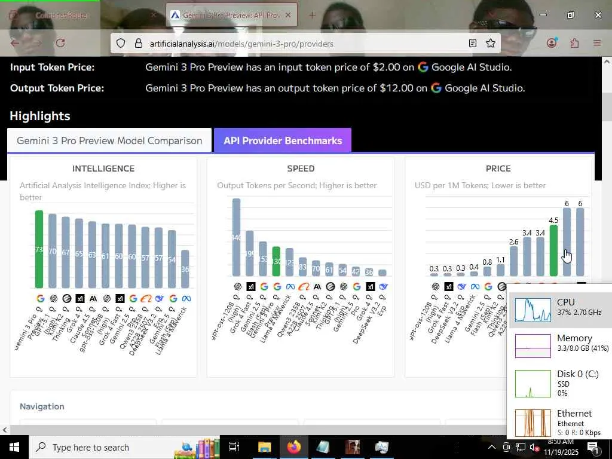This screenshot has height=459, width=612.
Task: Click the Navigation section heading
Action: 42,406
